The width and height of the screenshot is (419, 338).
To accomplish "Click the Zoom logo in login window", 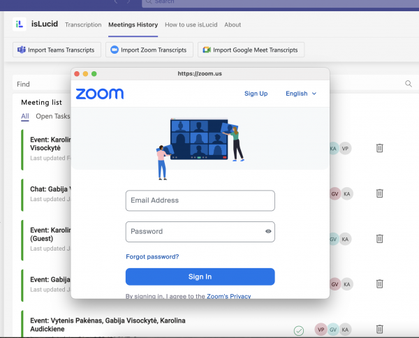I will pos(100,94).
